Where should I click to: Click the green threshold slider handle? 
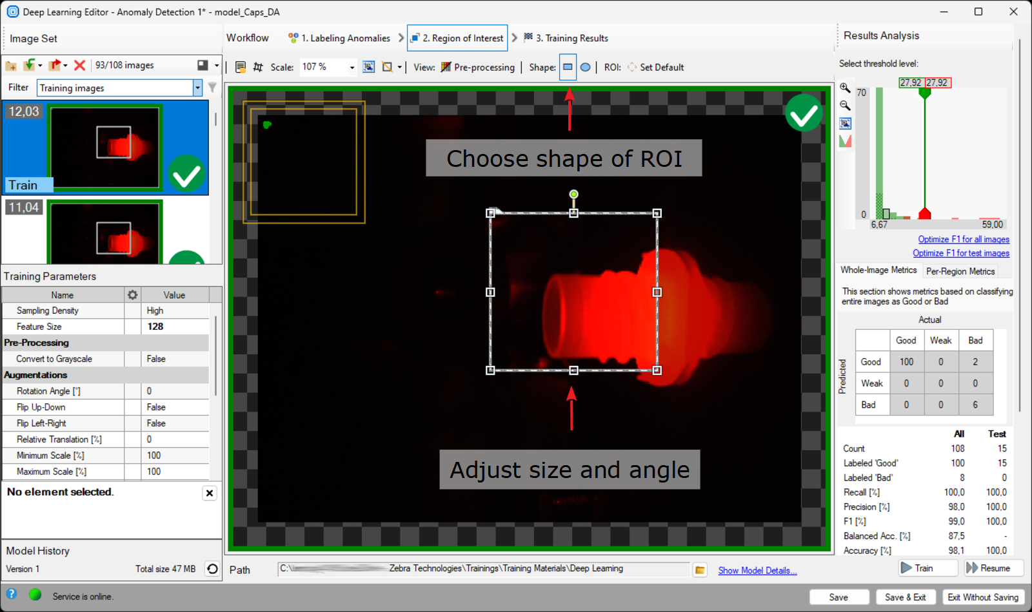924,93
